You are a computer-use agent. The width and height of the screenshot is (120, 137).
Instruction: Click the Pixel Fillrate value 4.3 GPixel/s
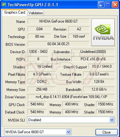pyautogui.click(x=42, y=74)
